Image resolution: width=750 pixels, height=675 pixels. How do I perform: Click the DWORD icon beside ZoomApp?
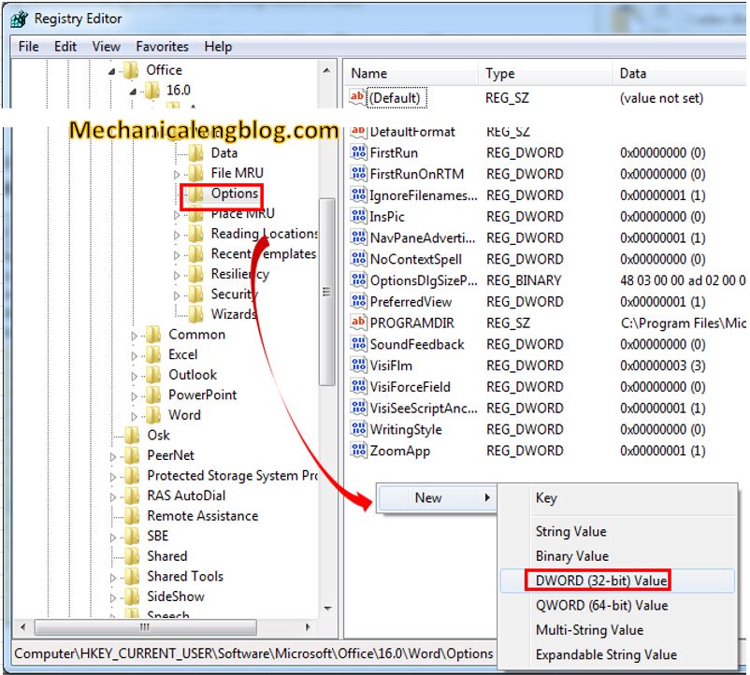360,451
